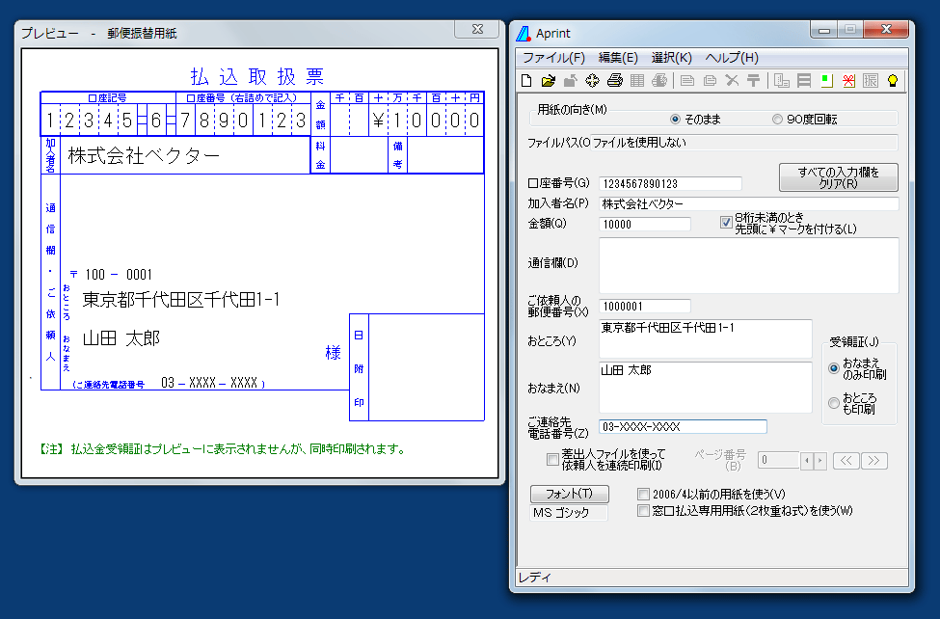Click the four-way arrows position adjust icon
This screenshot has width=940, height=619.
pos(592,80)
